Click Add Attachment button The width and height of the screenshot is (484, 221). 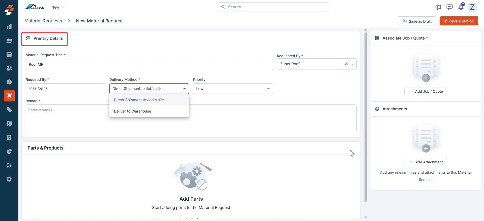426,162
